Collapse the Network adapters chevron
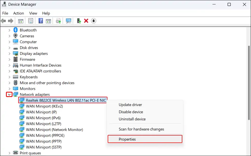 coord(9,95)
